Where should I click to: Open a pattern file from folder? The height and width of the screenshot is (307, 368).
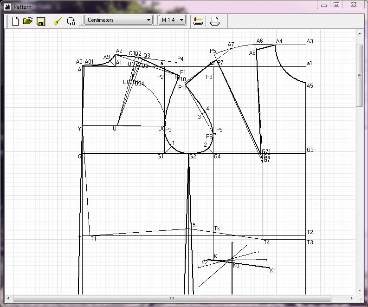[x=28, y=21]
